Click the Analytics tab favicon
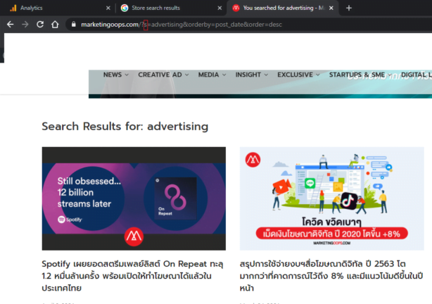 point(13,8)
